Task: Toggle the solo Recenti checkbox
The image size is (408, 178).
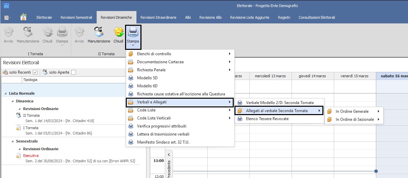Action: [35, 72]
